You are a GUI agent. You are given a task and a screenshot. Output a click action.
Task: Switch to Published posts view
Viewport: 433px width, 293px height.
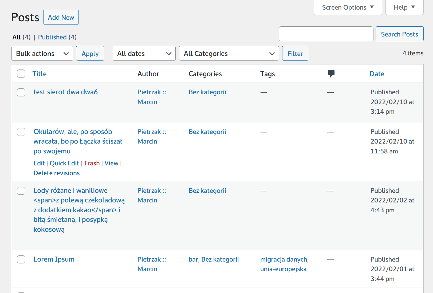coord(52,37)
